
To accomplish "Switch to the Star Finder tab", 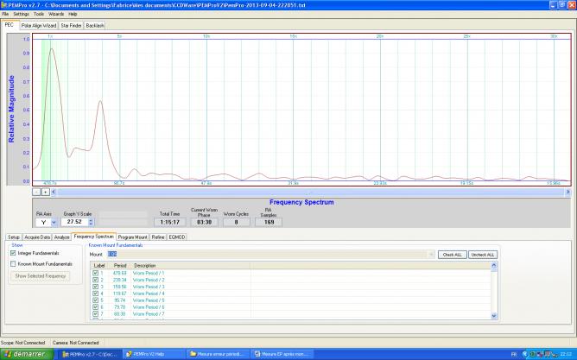I will pos(71,26).
